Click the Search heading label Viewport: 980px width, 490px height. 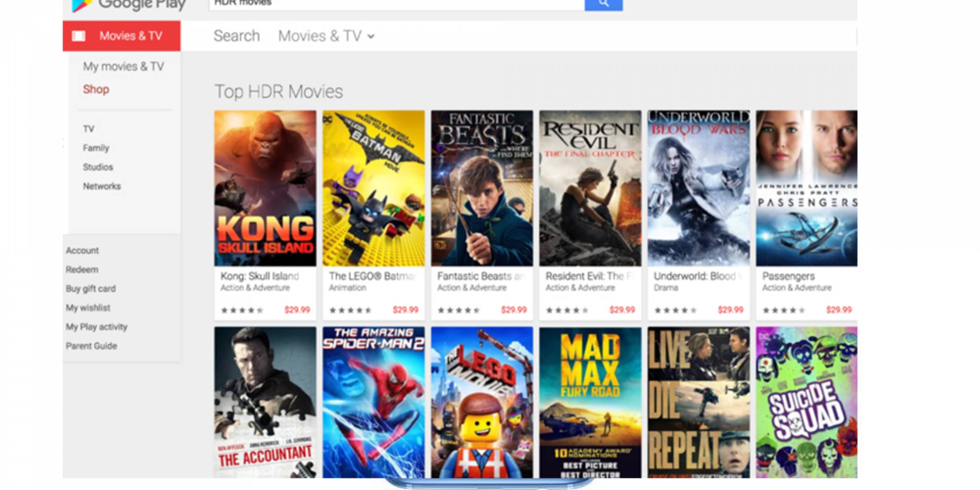(237, 36)
